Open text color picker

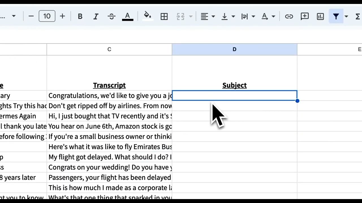point(128,16)
